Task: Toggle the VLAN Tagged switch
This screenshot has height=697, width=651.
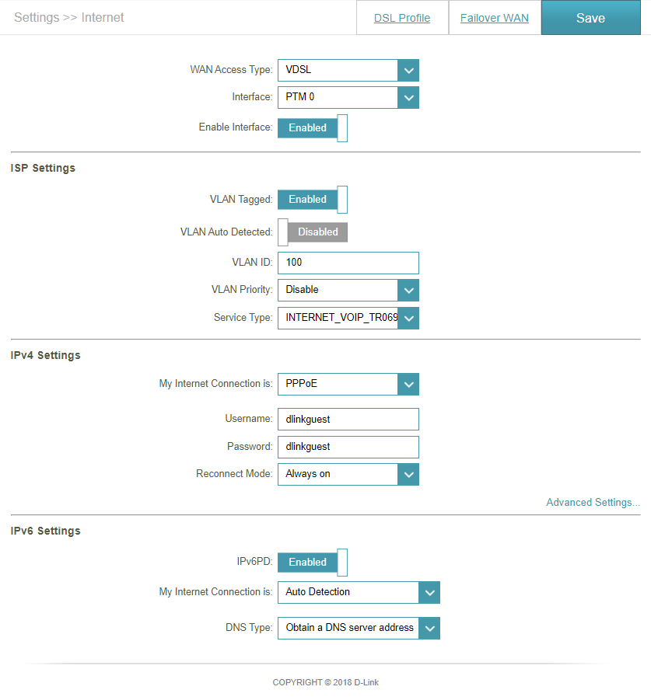Action: click(x=313, y=200)
